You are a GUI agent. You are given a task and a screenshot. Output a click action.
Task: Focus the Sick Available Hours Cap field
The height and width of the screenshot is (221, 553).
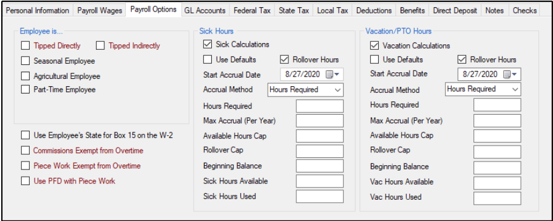320,136
